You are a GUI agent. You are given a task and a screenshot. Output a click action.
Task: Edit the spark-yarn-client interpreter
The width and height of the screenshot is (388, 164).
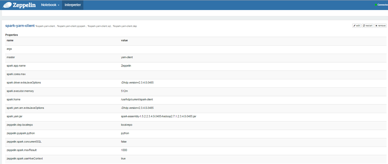(357, 26)
